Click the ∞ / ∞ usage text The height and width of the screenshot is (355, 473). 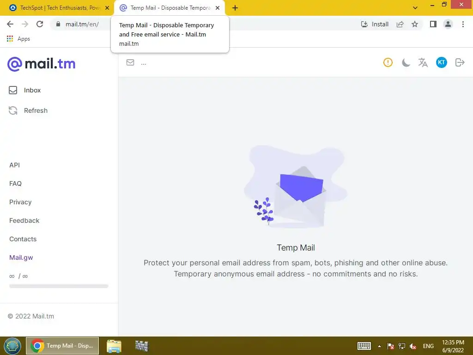tap(18, 276)
